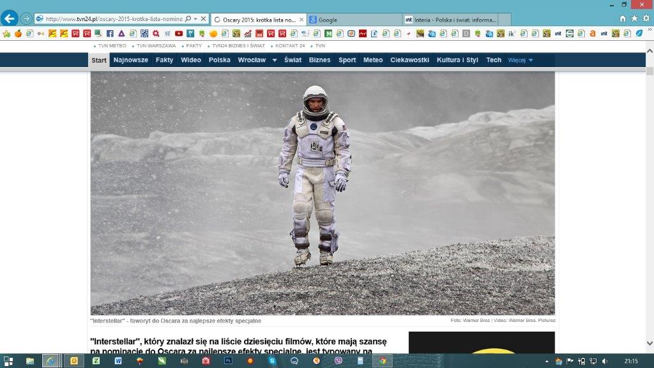Click the Interstellar astronaut article image

pos(323,193)
